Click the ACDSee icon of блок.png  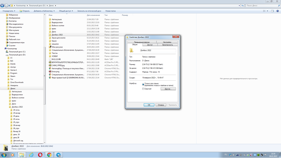[50, 72]
